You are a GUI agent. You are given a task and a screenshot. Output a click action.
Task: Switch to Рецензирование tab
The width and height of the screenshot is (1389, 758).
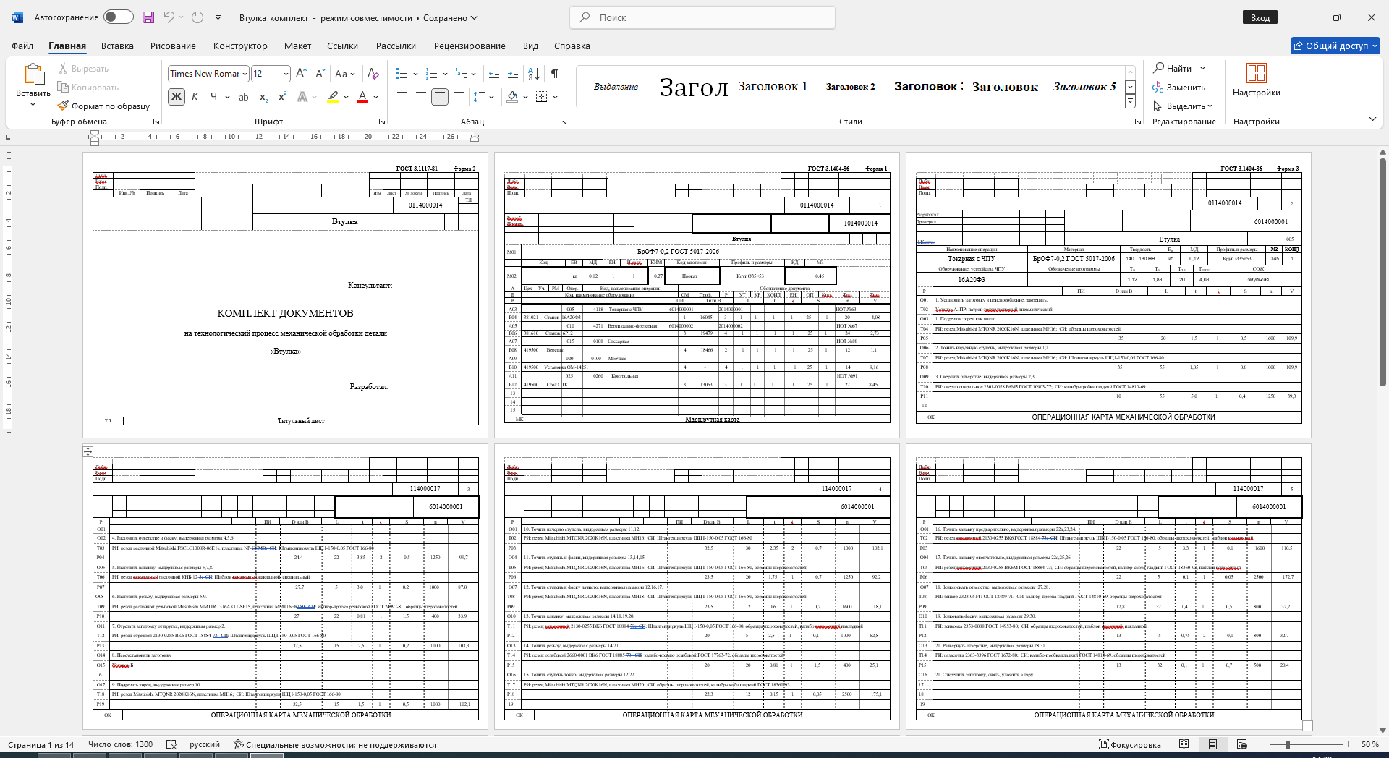pyautogui.click(x=470, y=46)
